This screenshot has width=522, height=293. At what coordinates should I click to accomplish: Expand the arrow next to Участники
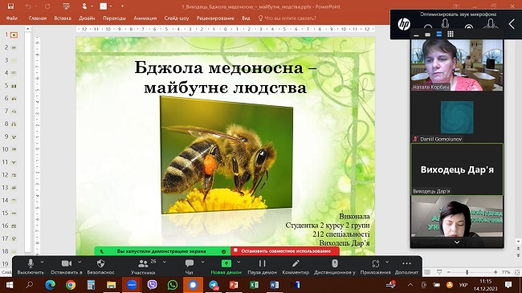tap(165, 262)
